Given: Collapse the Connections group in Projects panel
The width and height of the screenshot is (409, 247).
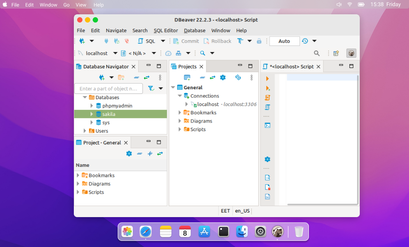Looking at the screenshot, I should tap(179, 95).
